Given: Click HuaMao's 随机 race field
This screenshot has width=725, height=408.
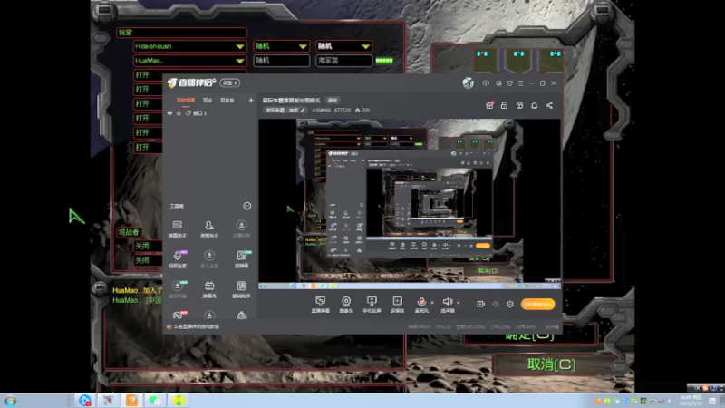Looking at the screenshot, I should pyautogui.click(x=281, y=61).
